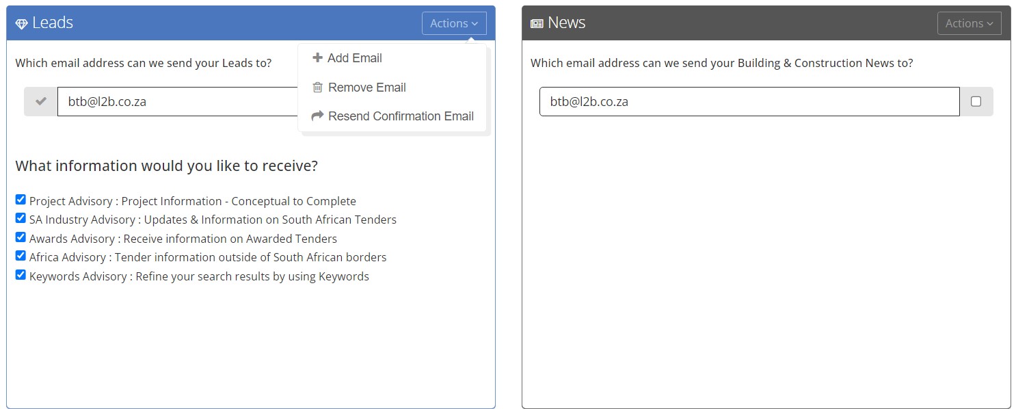Screen dimensions: 1016x409
Task: Collapse the Leads Actions dropdown
Action: (454, 23)
